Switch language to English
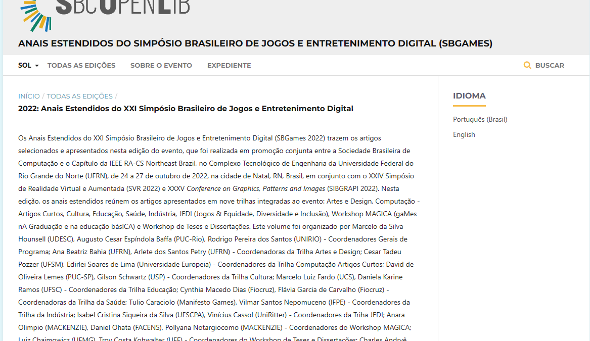 click(x=464, y=134)
